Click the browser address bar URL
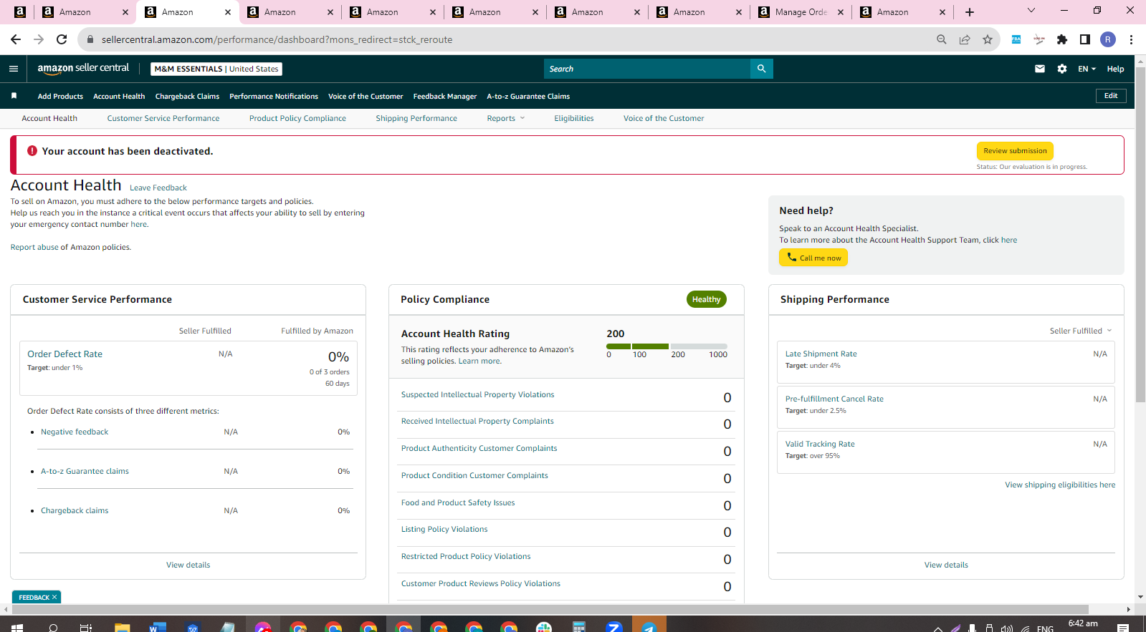 (x=277, y=39)
